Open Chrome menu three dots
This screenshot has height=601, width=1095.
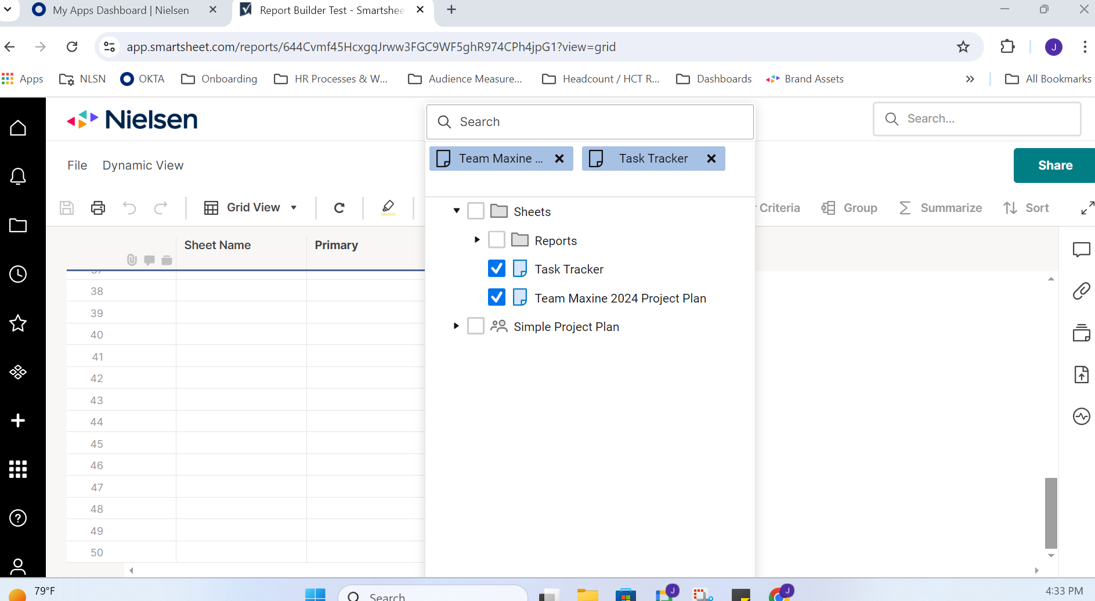pyautogui.click(x=1084, y=47)
